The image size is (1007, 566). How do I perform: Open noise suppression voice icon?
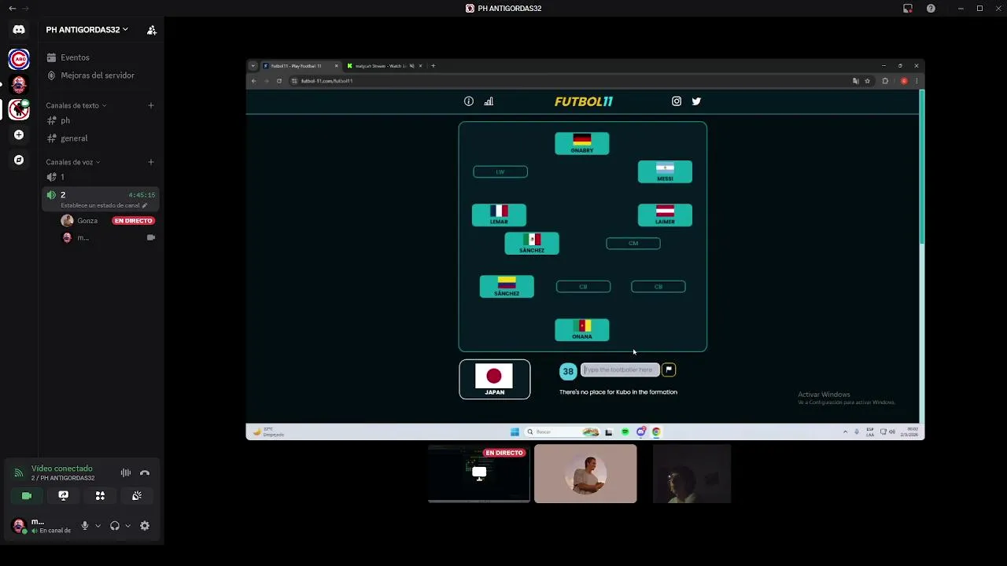coord(126,472)
